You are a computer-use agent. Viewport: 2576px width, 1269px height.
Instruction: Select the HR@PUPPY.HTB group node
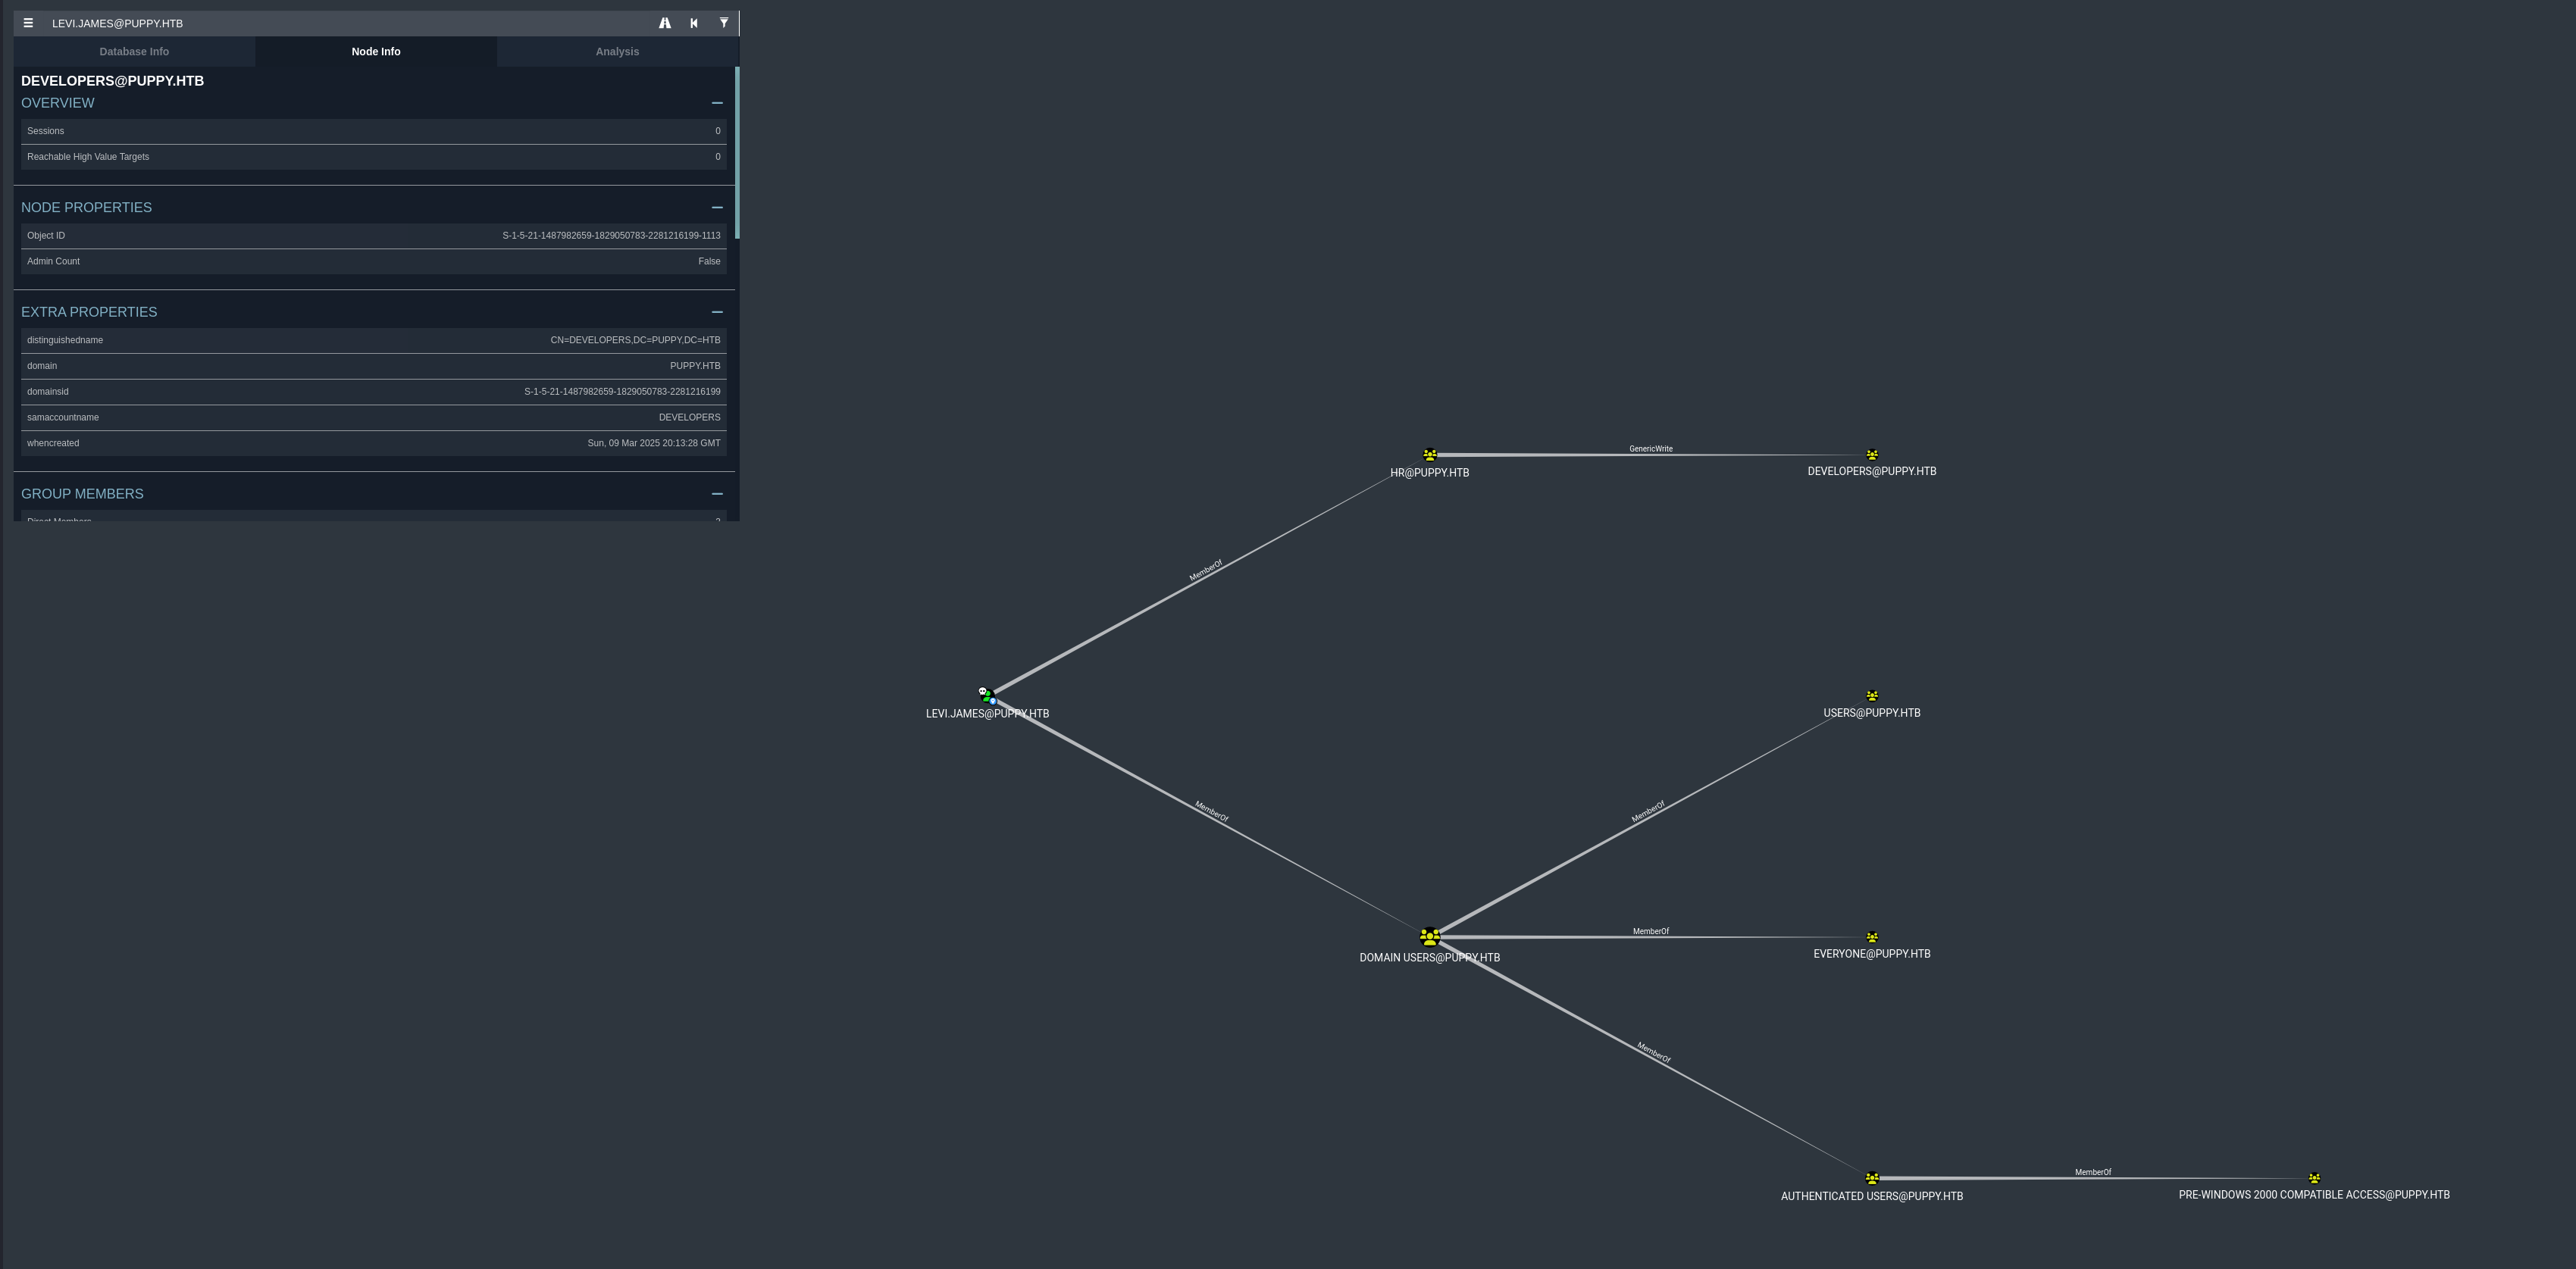pos(1429,455)
